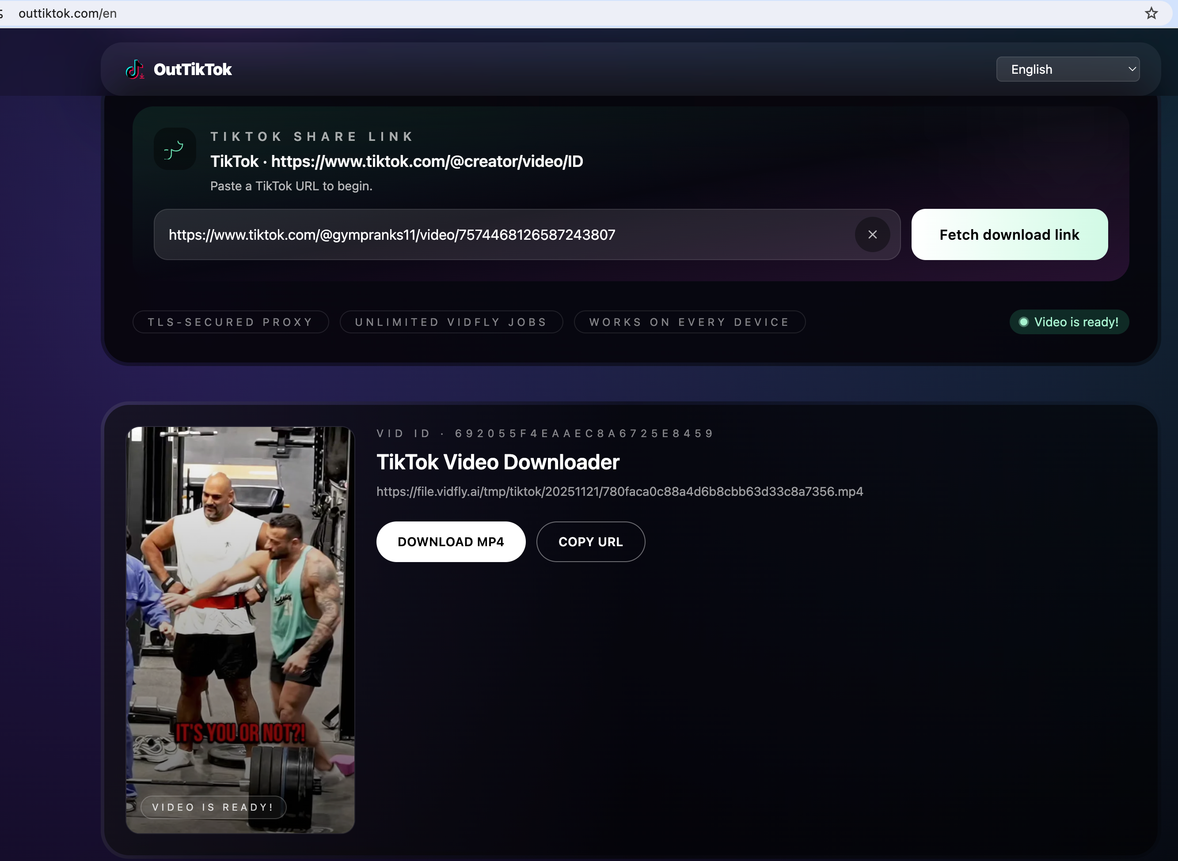Open the English language selector

coord(1067,69)
